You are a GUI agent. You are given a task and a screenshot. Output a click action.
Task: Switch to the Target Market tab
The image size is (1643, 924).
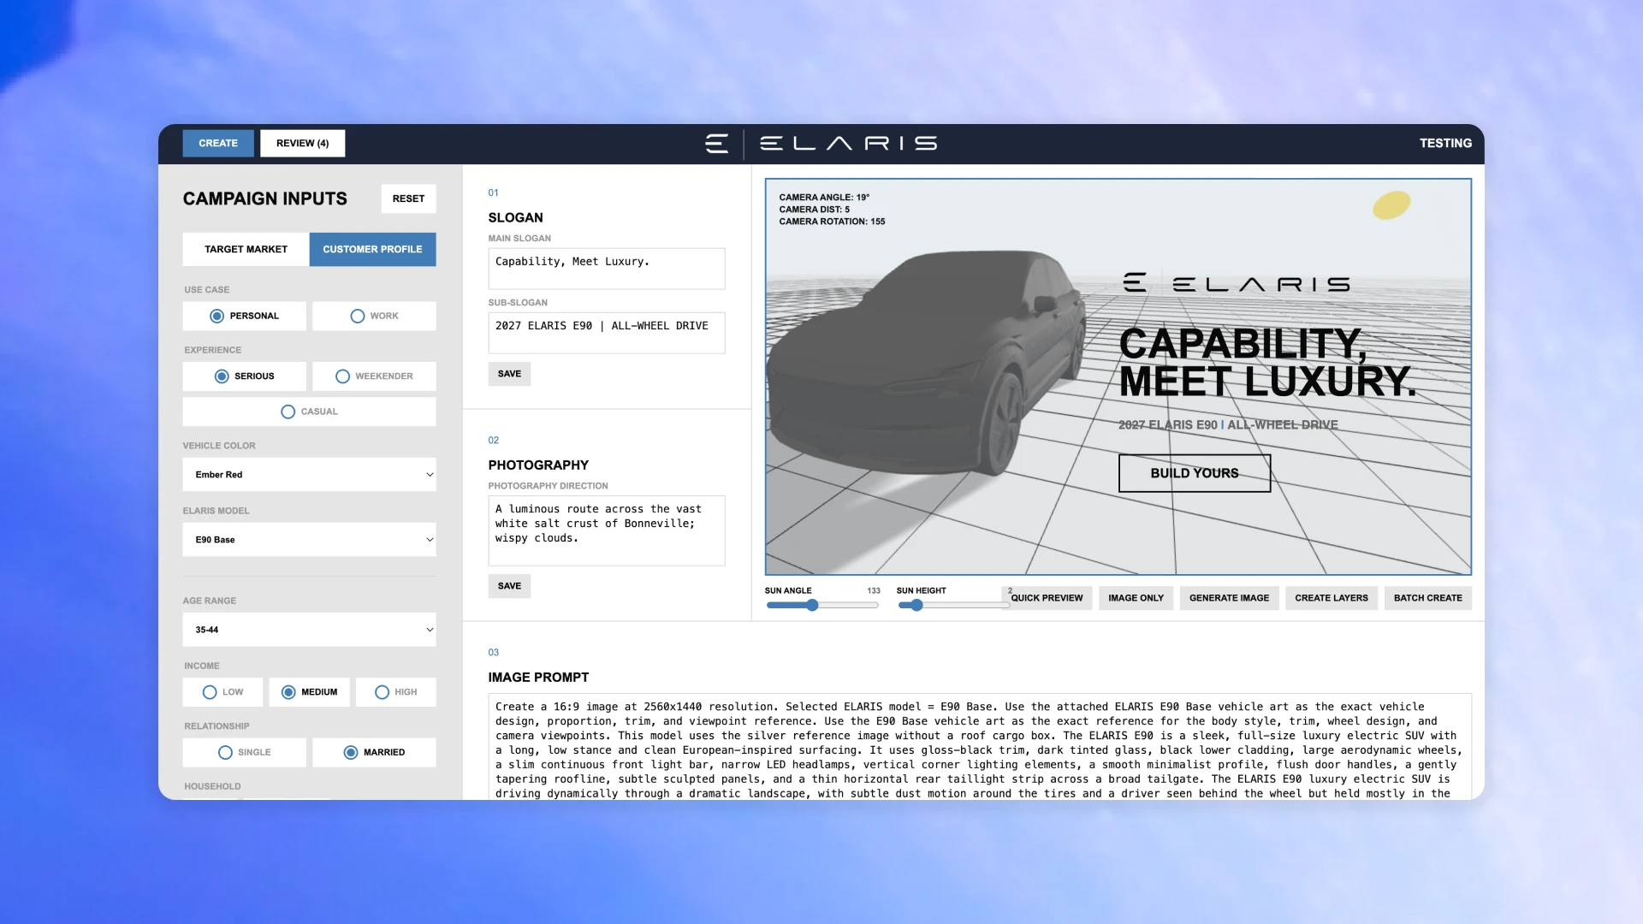246,249
